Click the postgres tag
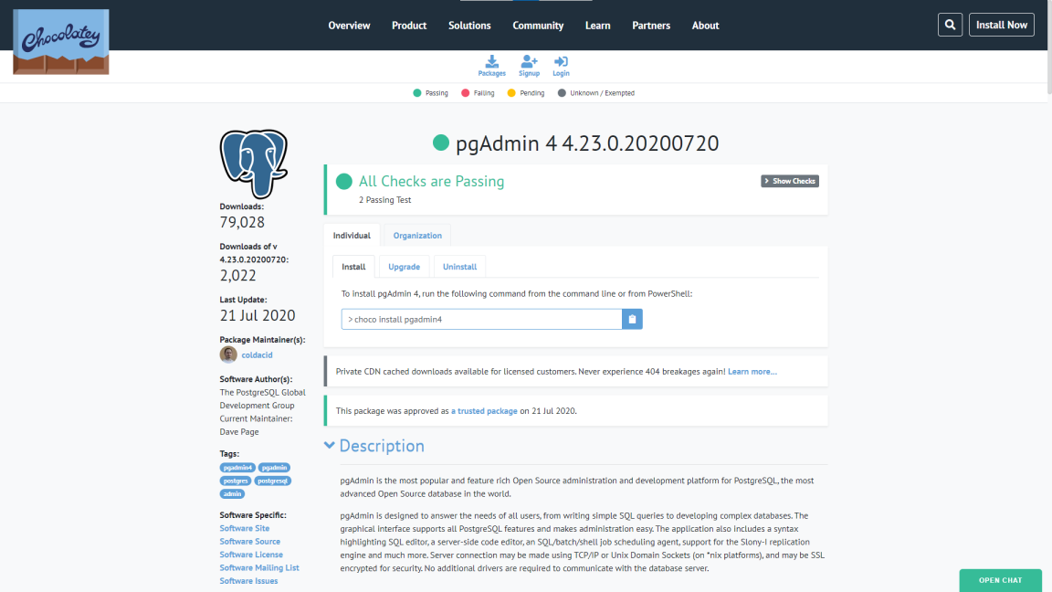This screenshot has width=1052, height=592. pos(236,481)
